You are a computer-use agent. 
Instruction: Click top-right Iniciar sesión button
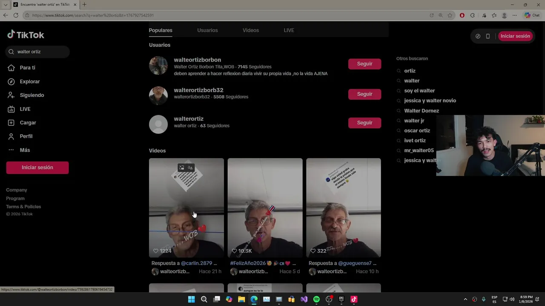tap(515, 36)
